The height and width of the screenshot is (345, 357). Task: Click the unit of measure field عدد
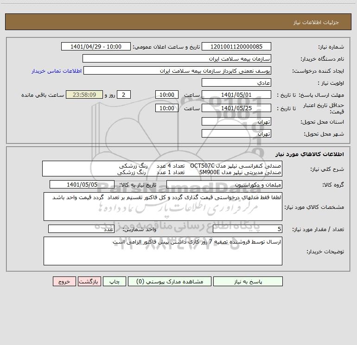tap(81, 229)
